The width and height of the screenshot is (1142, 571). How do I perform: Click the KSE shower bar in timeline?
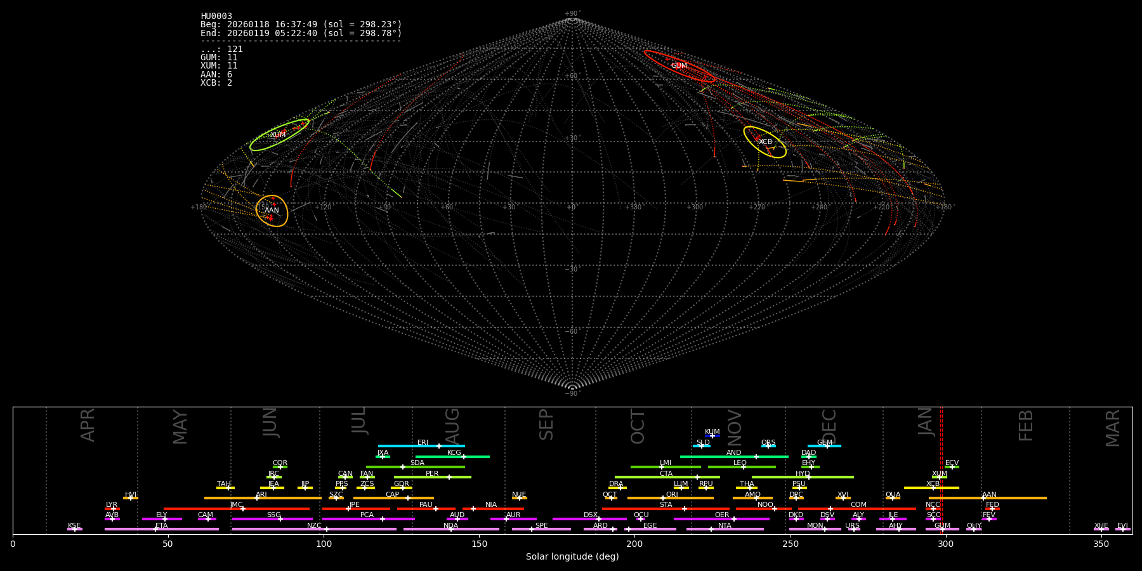(75, 529)
